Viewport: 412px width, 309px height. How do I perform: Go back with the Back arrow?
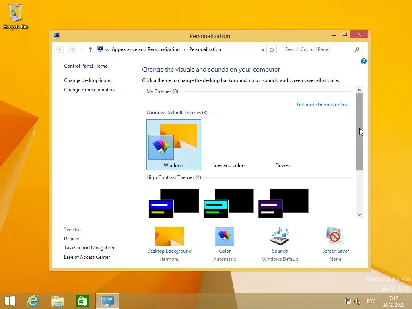click(60, 49)
